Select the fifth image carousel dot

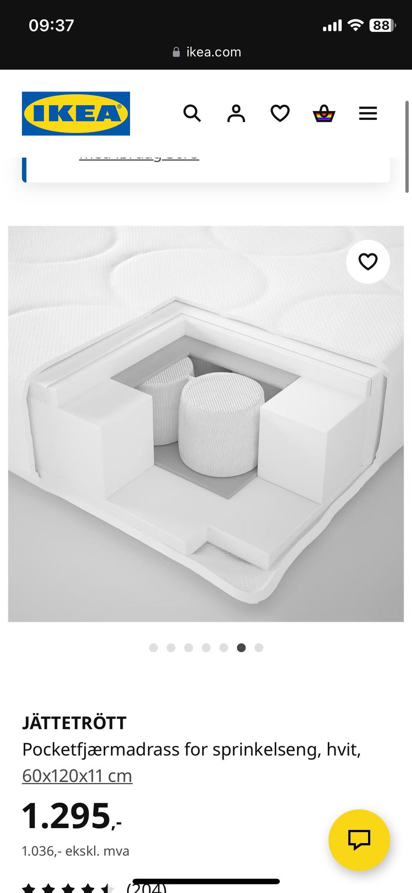[x=224, y=648]
